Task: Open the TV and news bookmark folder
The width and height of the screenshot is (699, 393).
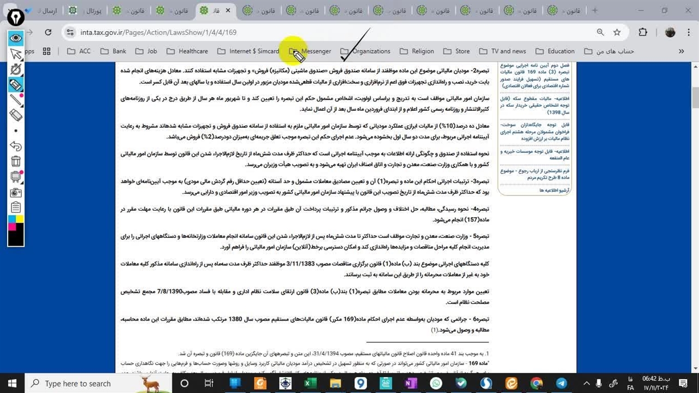Action: coord(502,51)
